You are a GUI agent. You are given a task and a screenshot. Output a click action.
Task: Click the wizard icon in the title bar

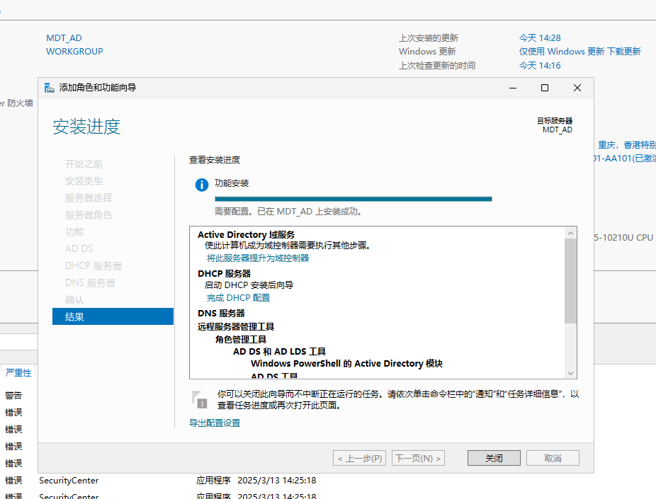49,88
